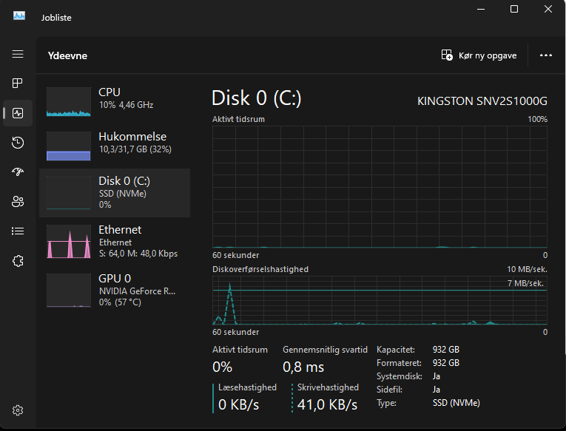Open Task Manager settings gear
566x431 pixels.
[18, 410]
